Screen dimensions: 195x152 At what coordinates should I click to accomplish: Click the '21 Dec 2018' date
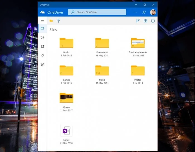tap(66, 143)
